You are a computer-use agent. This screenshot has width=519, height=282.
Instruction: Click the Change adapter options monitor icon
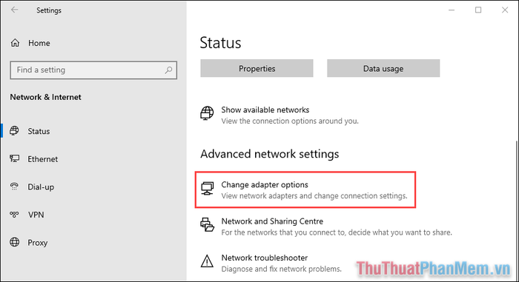coord(207,189)
